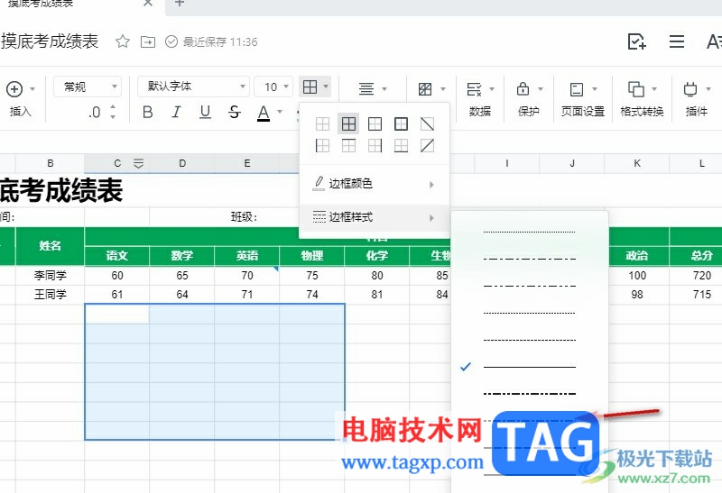Image resolution: width=722 pixels, height=493 pixels.
Task: Select column K header
Action: tap(637, 163)
